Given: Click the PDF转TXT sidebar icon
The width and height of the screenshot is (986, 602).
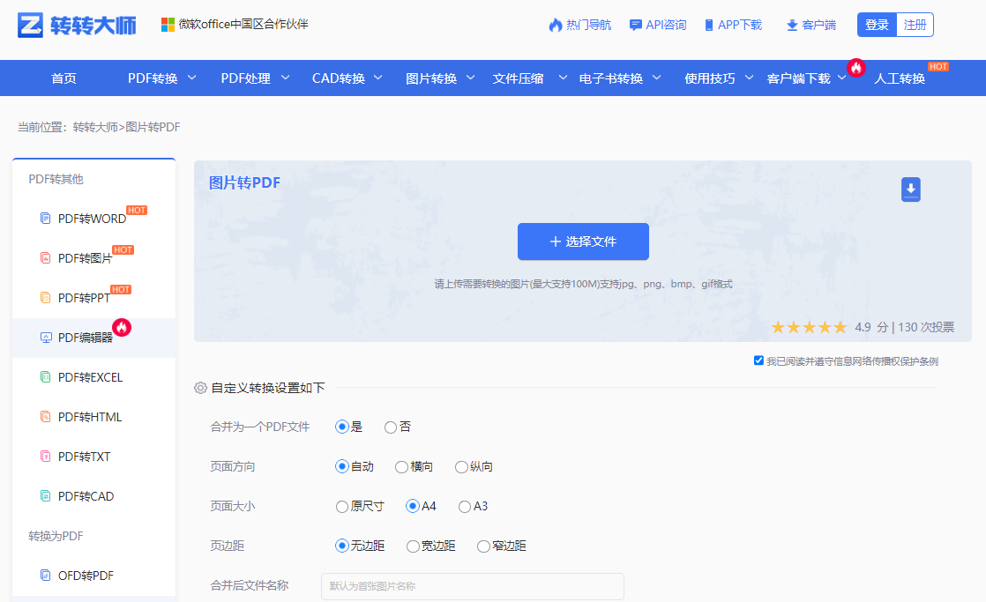Looking at the screenshot, I should pos(46,456).
